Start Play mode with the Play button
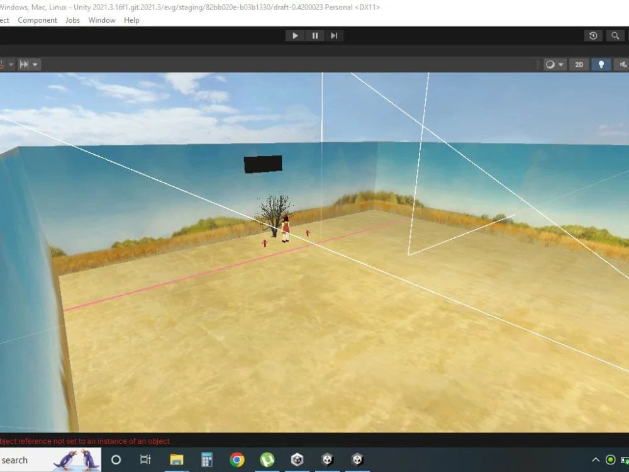This screenshot has height=472, width=629. [294, 35]
